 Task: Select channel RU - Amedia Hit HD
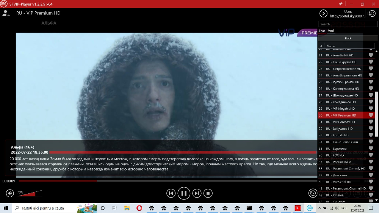[346, 55]
